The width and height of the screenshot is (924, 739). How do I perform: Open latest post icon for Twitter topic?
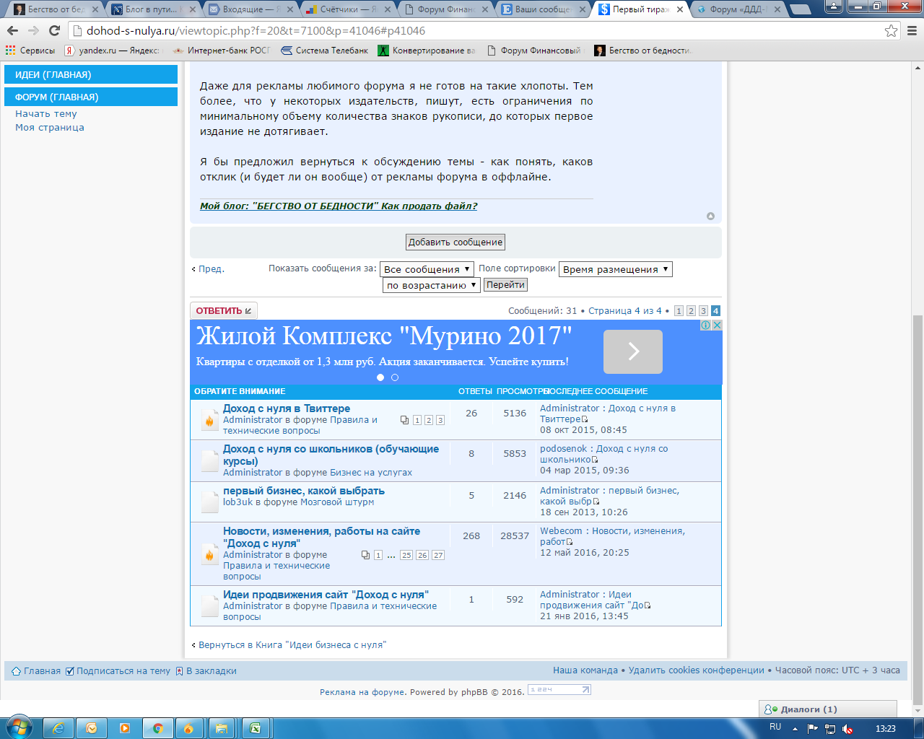[585, 419]
